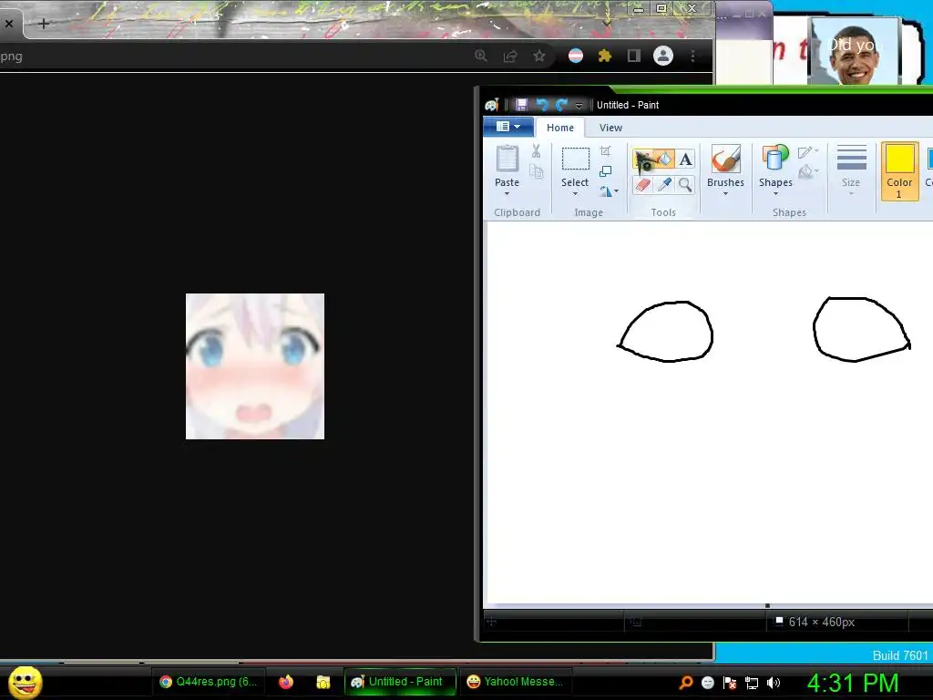Click the orange magnifier tray icon
This screenshot has height=700, width=933.
(686, 682)
